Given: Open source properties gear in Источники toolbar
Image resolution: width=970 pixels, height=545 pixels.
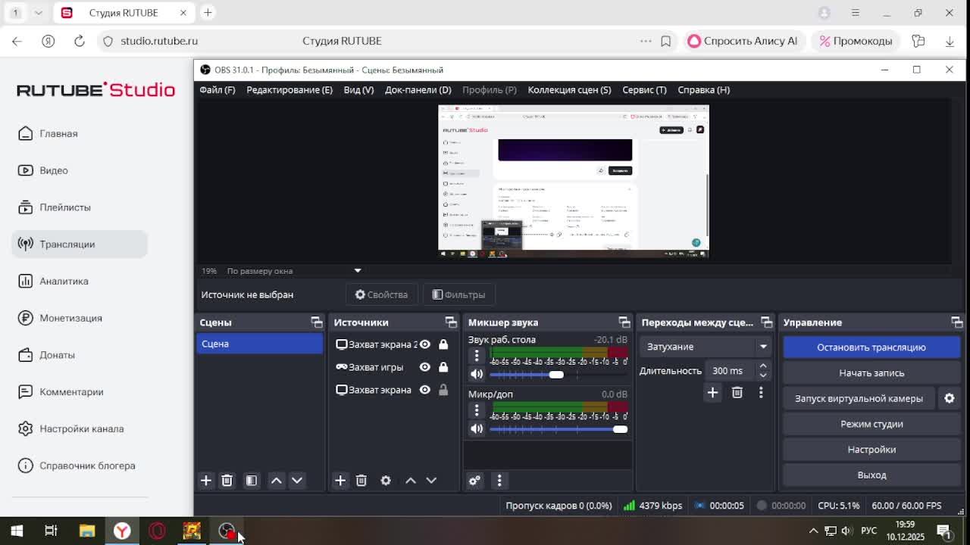Looking at the screenshot, I should (x=386, y=481).
